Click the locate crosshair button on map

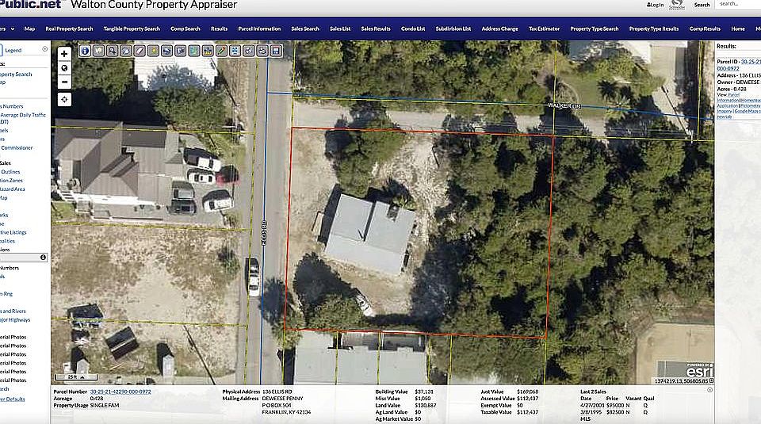point(64,99)
